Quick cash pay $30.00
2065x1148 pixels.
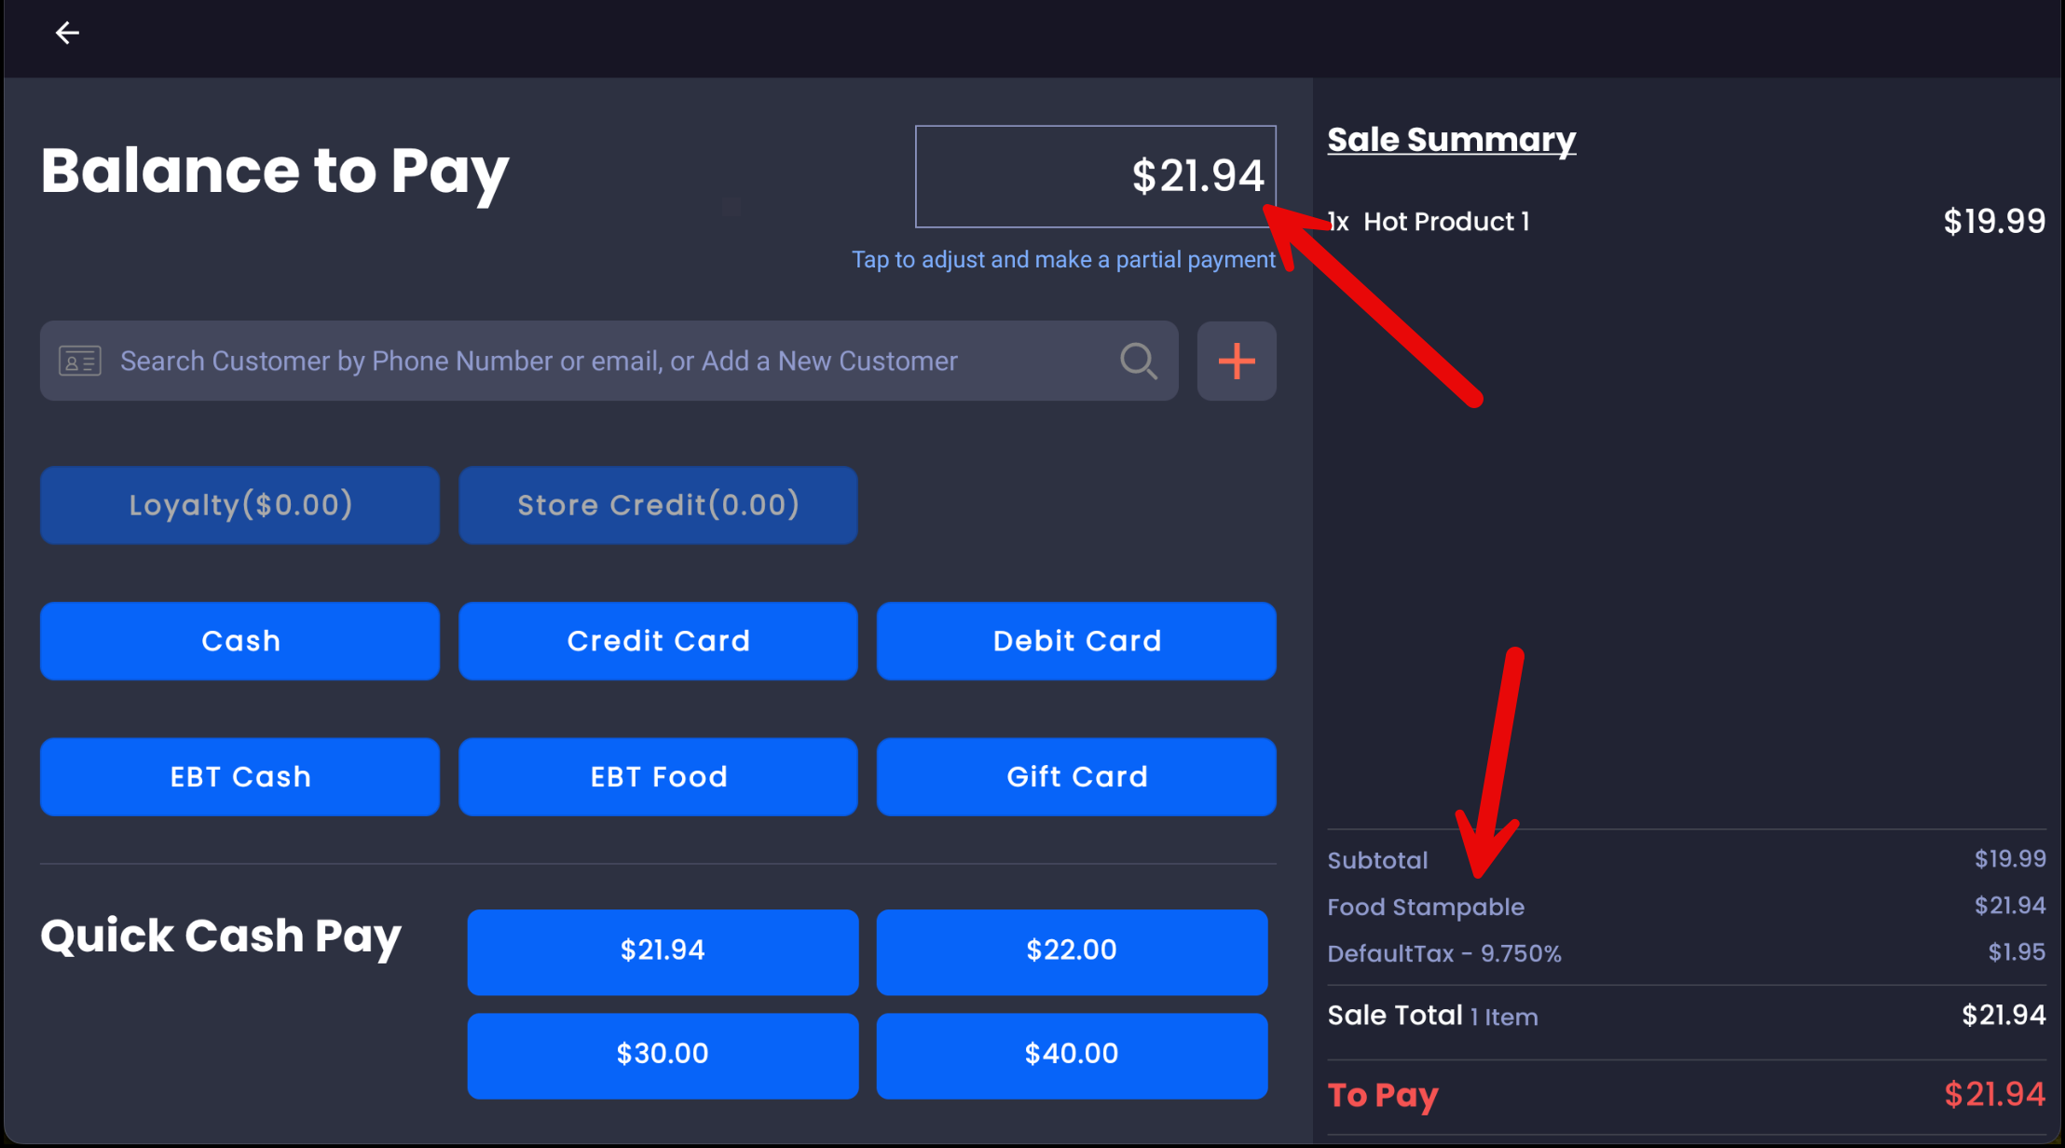663,1055
